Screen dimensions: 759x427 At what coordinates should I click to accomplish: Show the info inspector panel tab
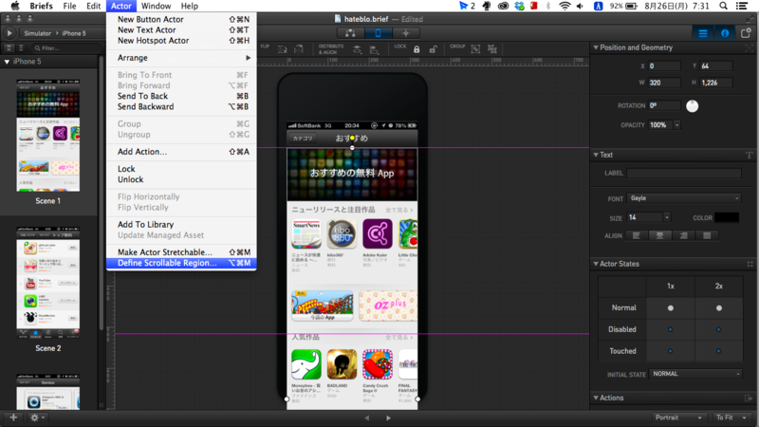point(725,33)
